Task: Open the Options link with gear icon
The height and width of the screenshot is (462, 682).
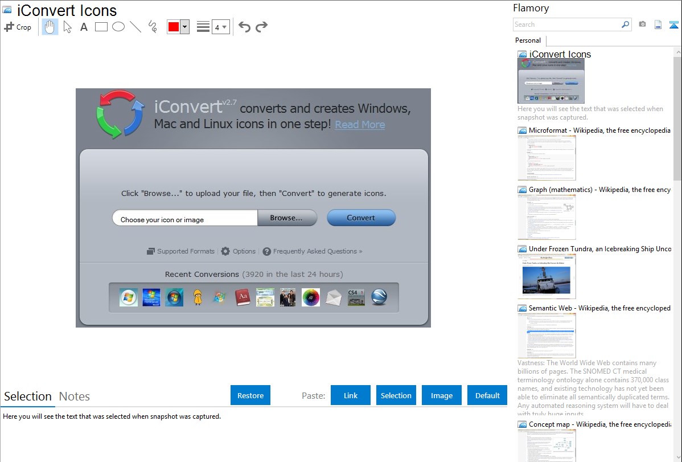Action: point(239,251)
